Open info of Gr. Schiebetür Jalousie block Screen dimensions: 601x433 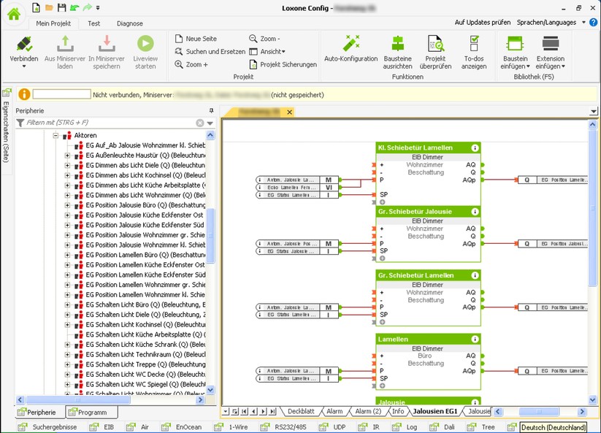click(x=475, y=212)
